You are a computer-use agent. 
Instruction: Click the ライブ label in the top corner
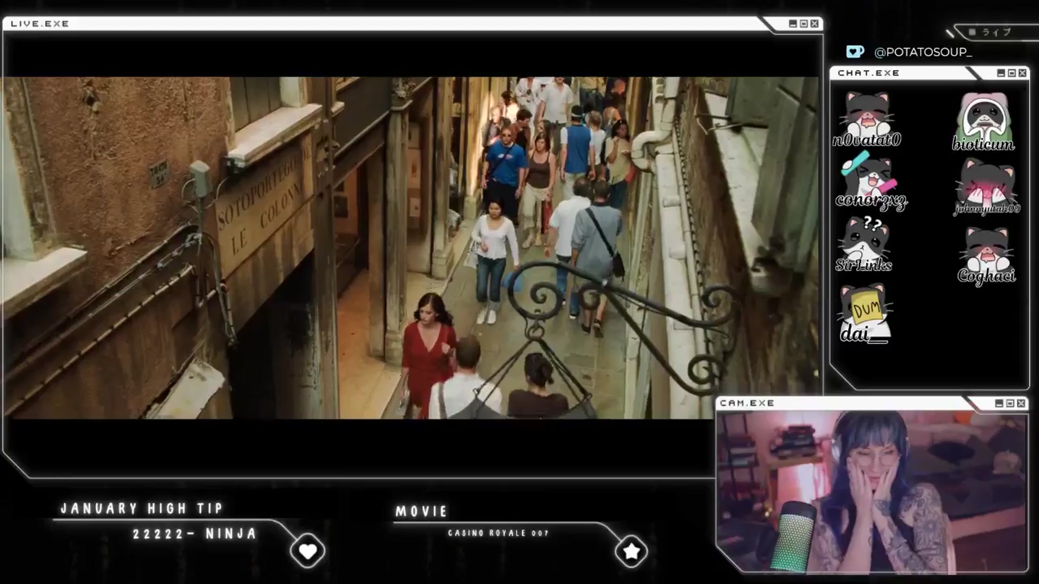[x=997, y=32]
